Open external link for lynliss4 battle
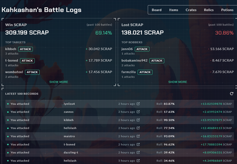This screenshot has width=237, height=164. tap(138, 104)
